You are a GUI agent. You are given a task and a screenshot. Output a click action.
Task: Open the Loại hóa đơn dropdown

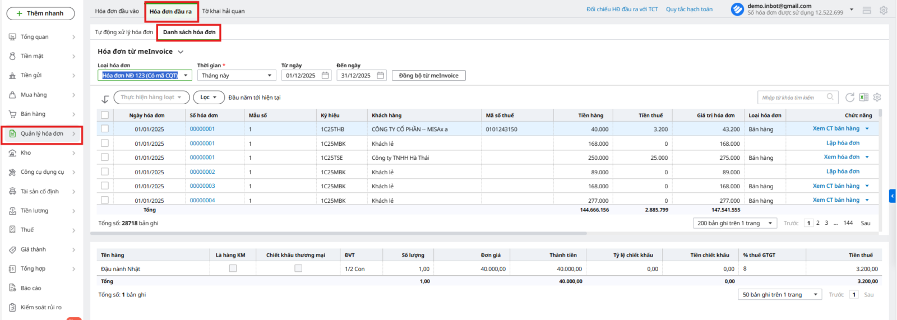click(186, 76)
